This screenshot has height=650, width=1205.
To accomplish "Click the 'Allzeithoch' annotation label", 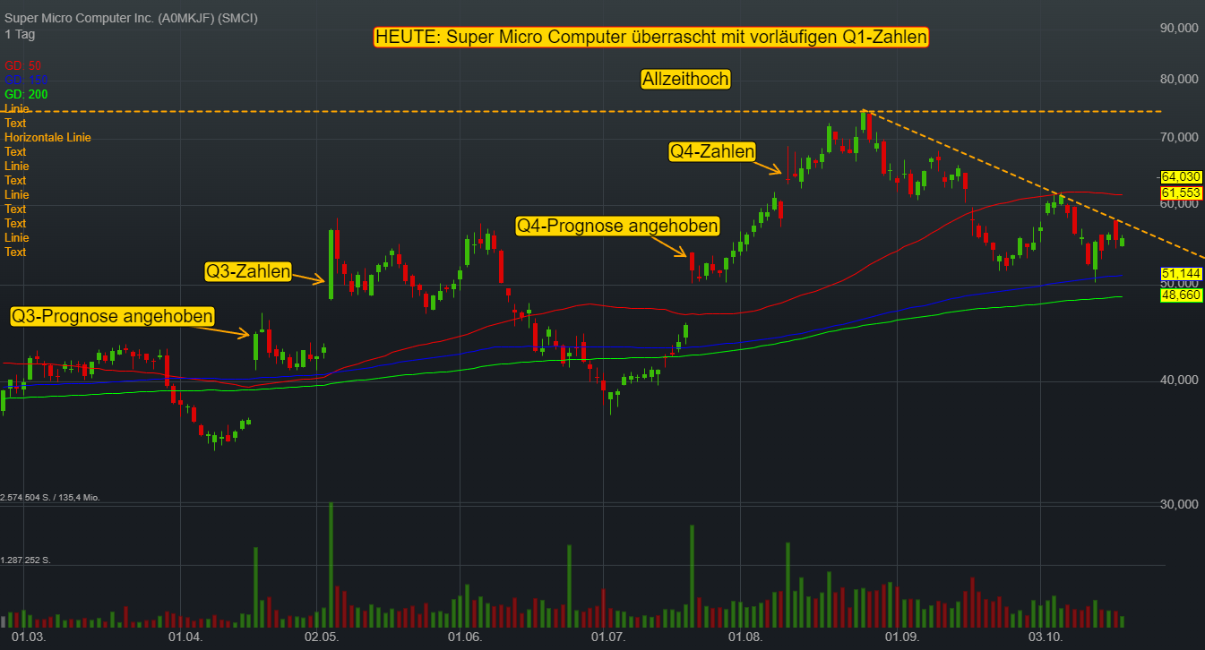I will click(x=685, y=79).
